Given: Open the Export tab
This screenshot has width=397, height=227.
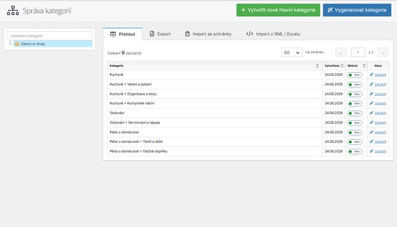Looking at the screenshot, I should (160, 34).
